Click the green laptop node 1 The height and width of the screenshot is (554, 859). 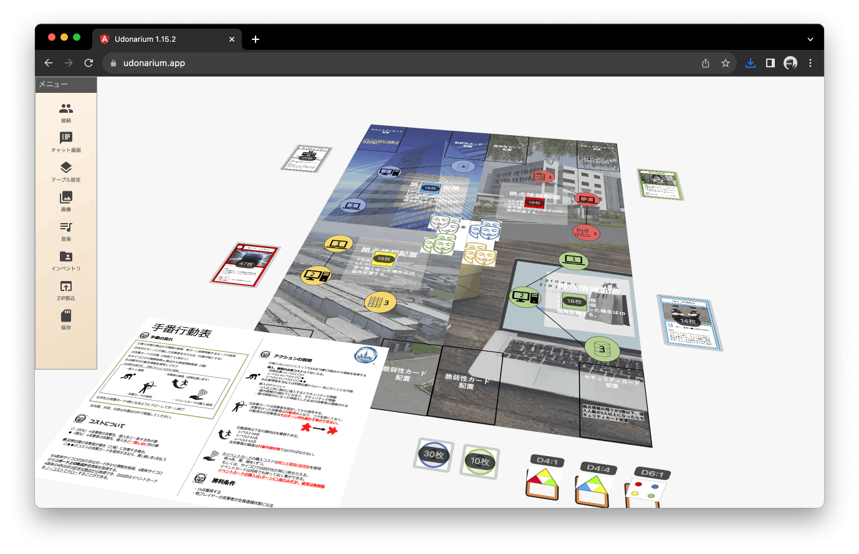pos(573,259)
